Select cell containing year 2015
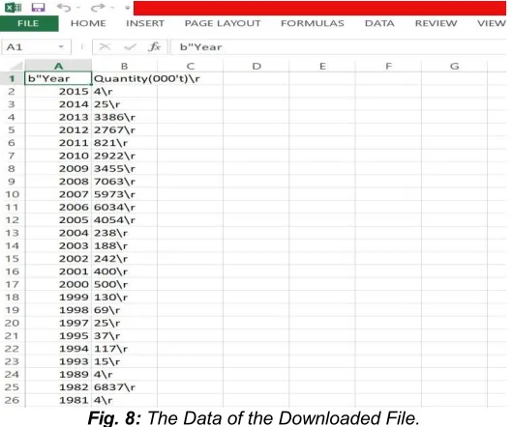 coord(58,92)
